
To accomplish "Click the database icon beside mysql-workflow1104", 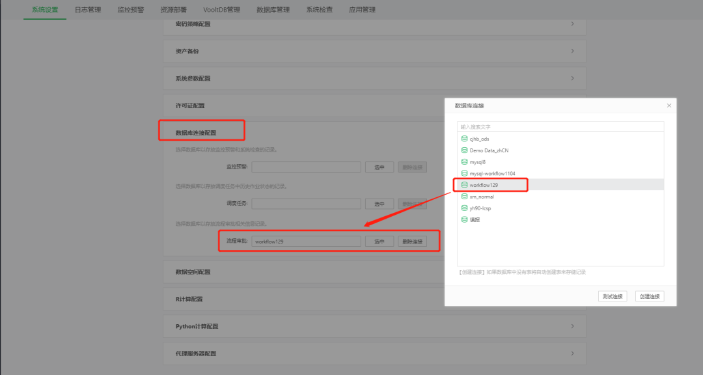I will 465,173.
